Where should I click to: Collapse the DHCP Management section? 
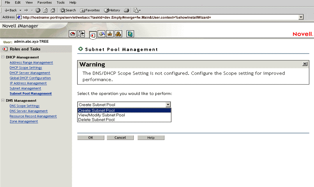point(3,57)
